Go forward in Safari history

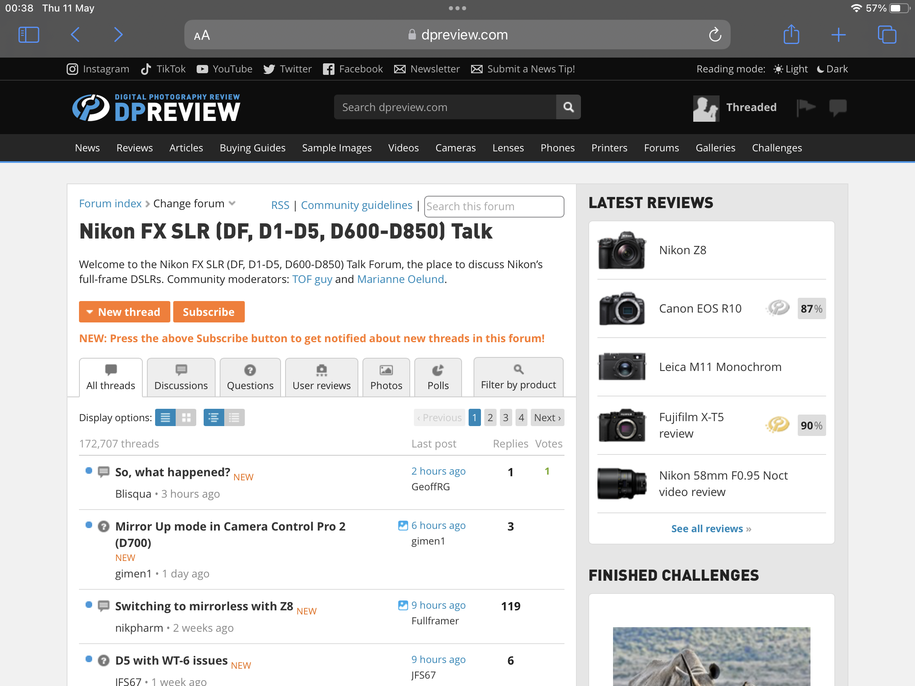point(118,35)
